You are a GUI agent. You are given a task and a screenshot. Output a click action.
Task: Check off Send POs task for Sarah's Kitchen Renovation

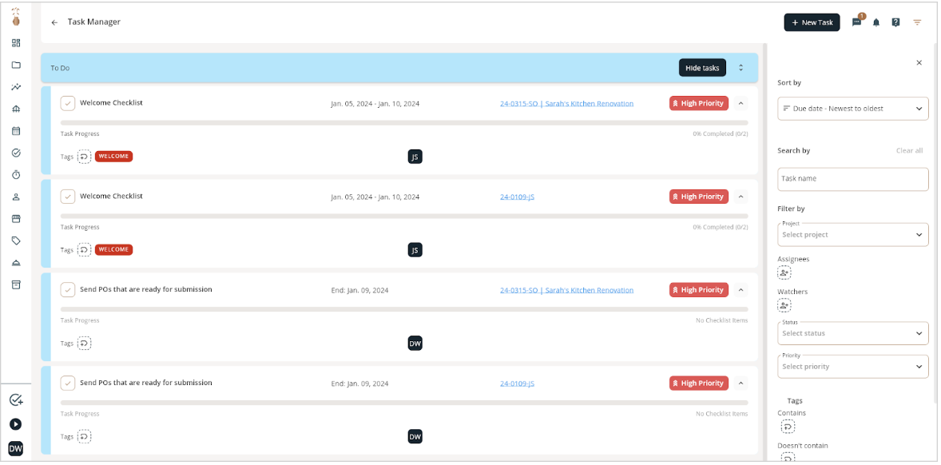pyautogui.click(x=68, y=290)
